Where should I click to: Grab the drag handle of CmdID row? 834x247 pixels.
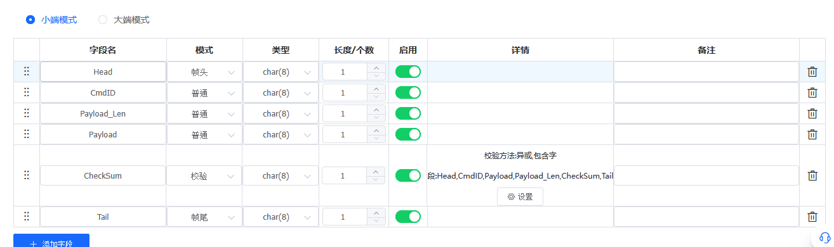click(27, 92)
